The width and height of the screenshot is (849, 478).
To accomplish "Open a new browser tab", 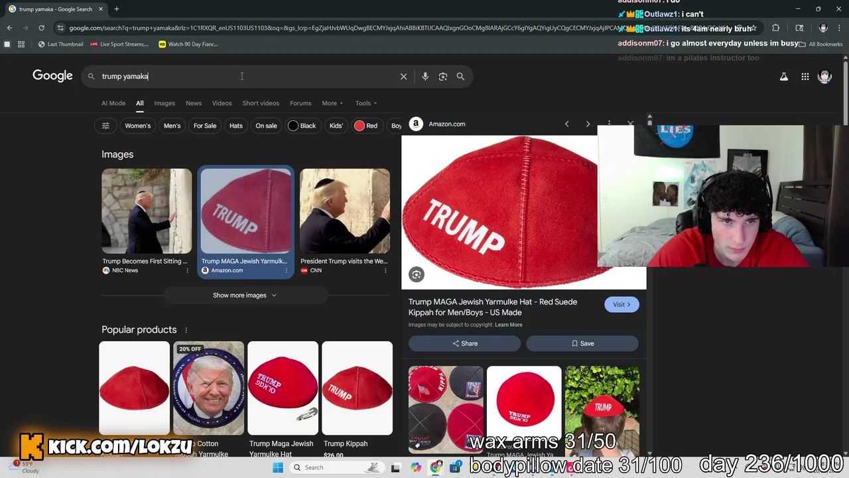I will click(116, 9).
